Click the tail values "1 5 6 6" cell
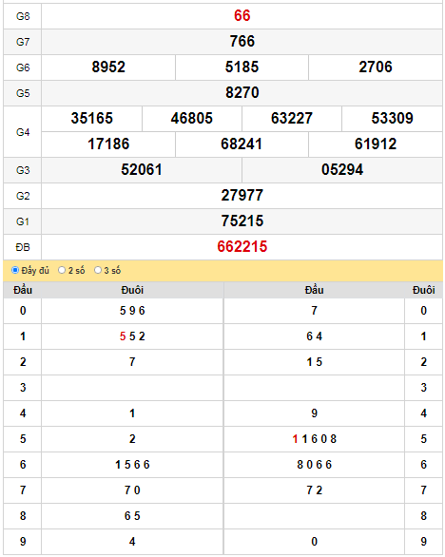The width and height of the screenshot is (445, 557). click(x=132, y=465)
